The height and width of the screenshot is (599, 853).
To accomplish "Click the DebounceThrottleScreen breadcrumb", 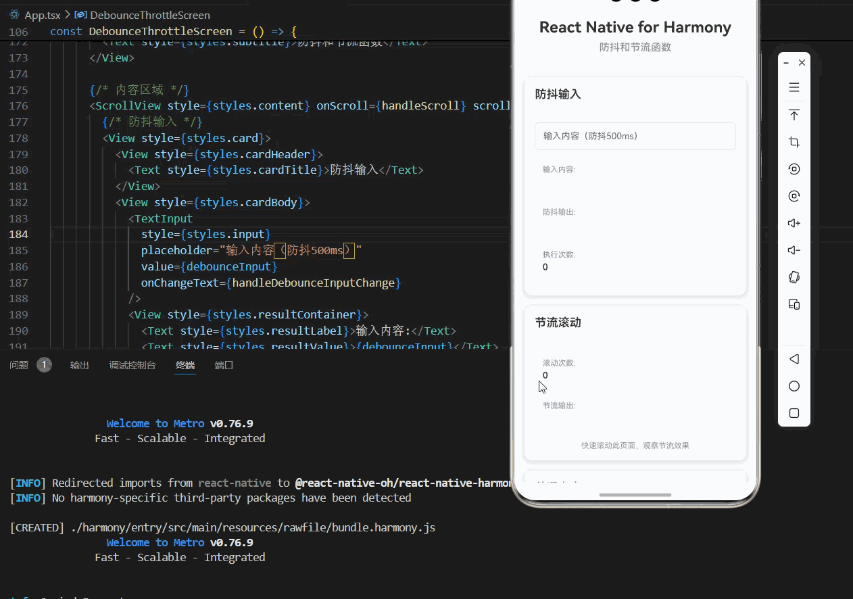I will (150, 15).
